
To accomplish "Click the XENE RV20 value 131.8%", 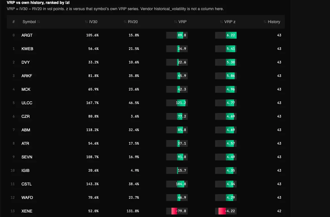I will click(132, 211).
